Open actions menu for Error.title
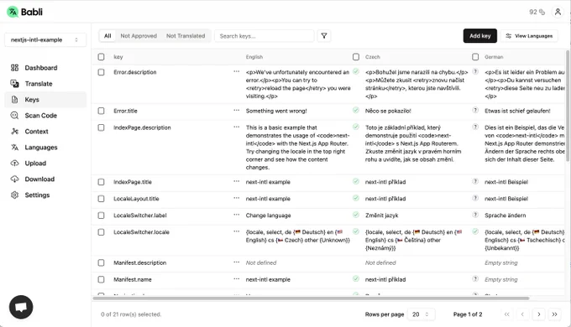This screenshot has width=571, height=327. (237, 110)
